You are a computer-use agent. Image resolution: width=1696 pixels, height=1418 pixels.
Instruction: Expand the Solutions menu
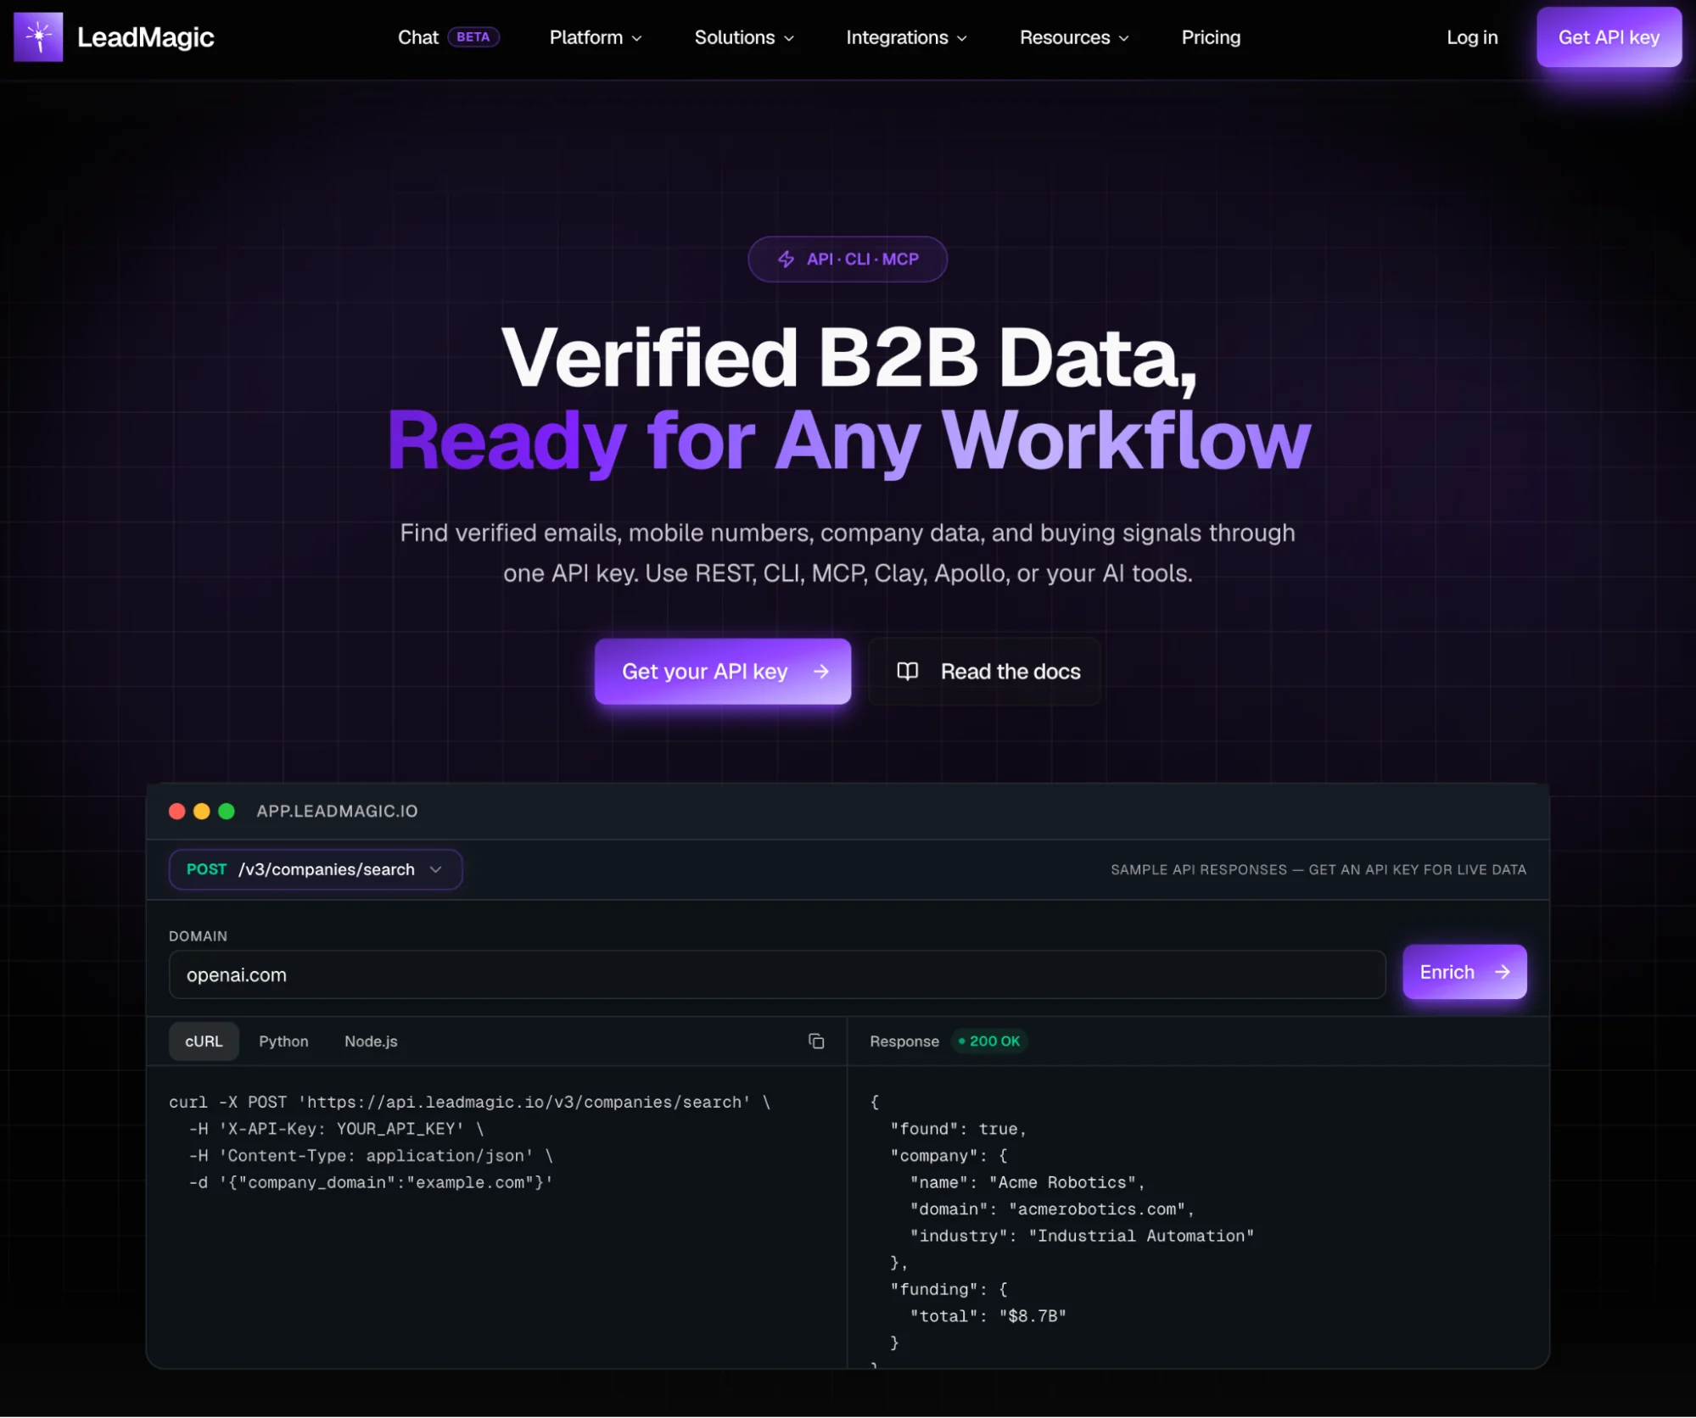744,37
